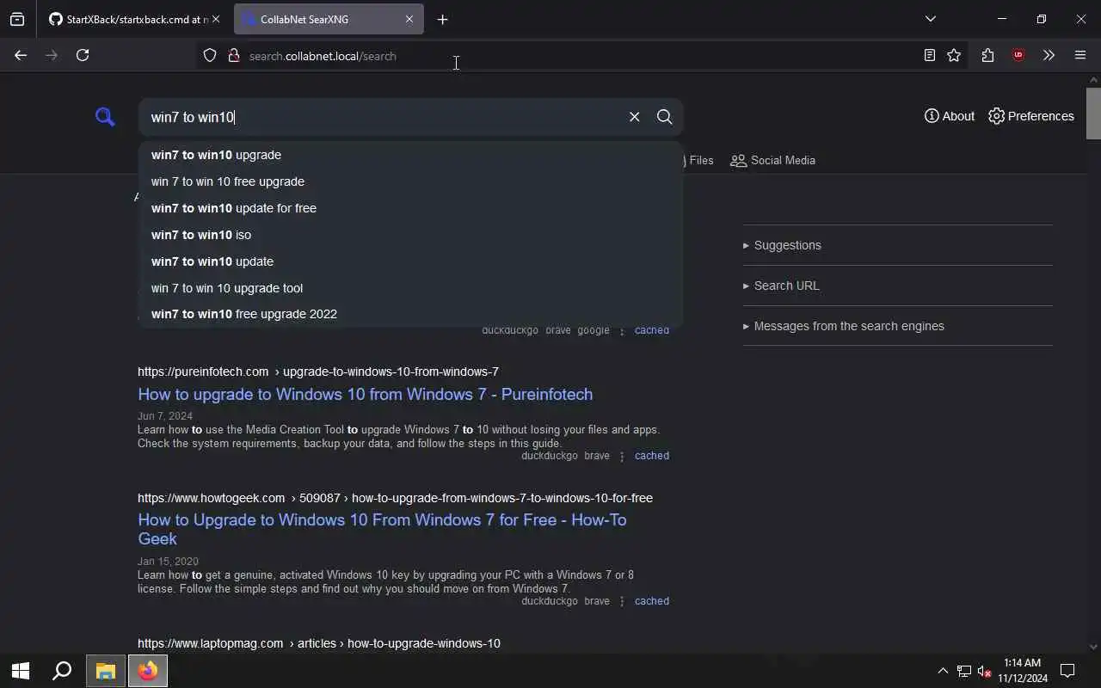Open the About page
Image resolution: width=1101 pixels, height=688 pixels.
pyautogui.click(x=949, y=116)
